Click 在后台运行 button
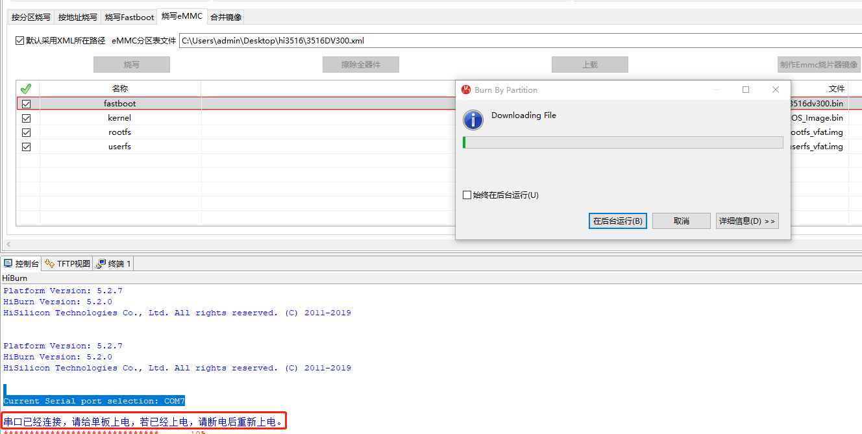The height and width of the screenshot is (434, 862). [x=617, y=221]
